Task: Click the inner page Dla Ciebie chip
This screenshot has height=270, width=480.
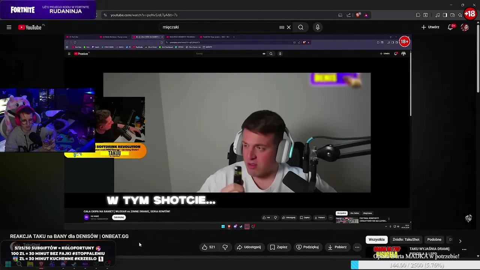Action: 354,213
